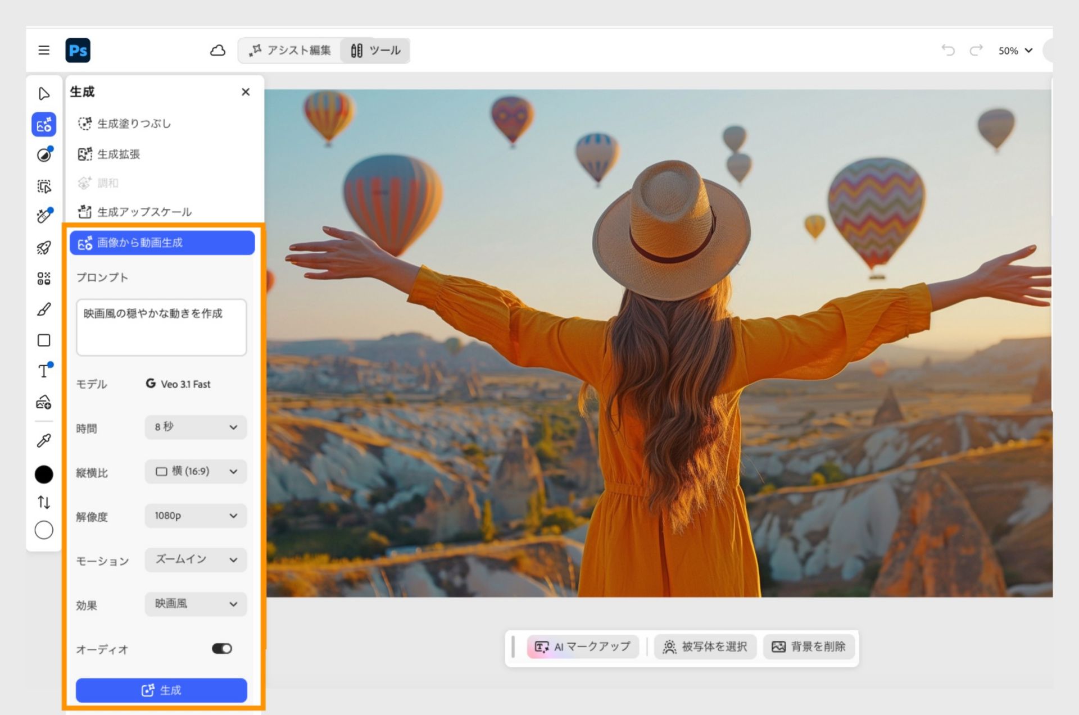Swap foreground and background colors
The image size is (1079, 715).
point(44,502)
